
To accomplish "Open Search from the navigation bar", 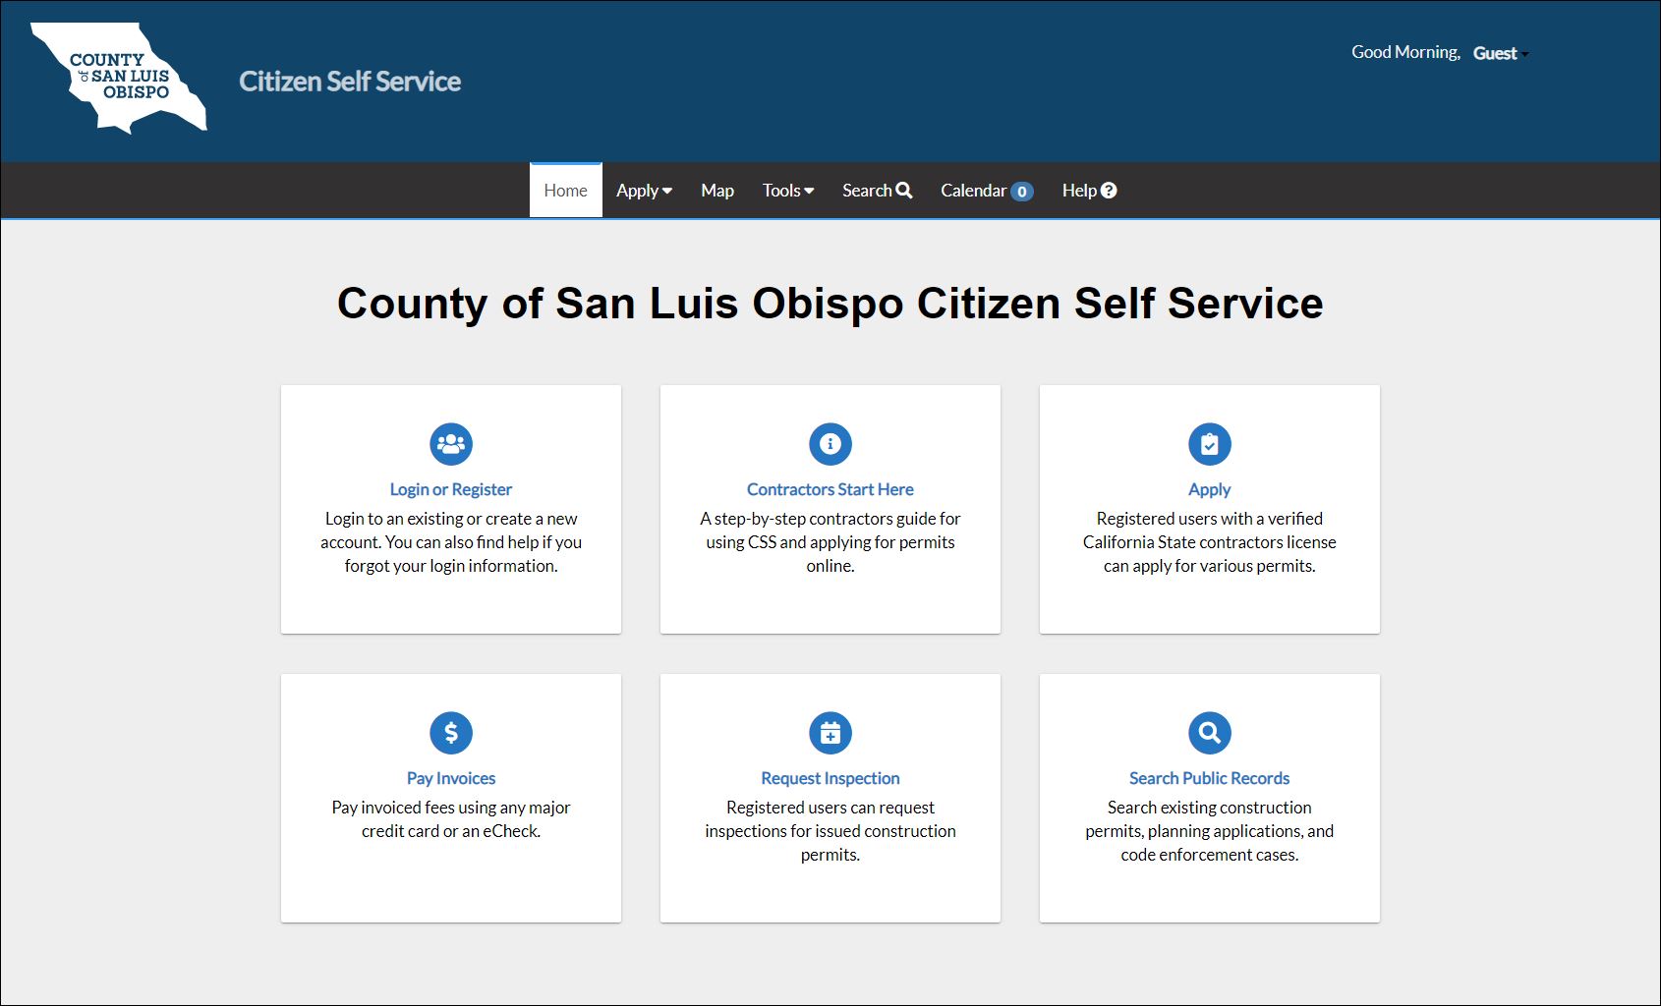I will pos(877,191).
